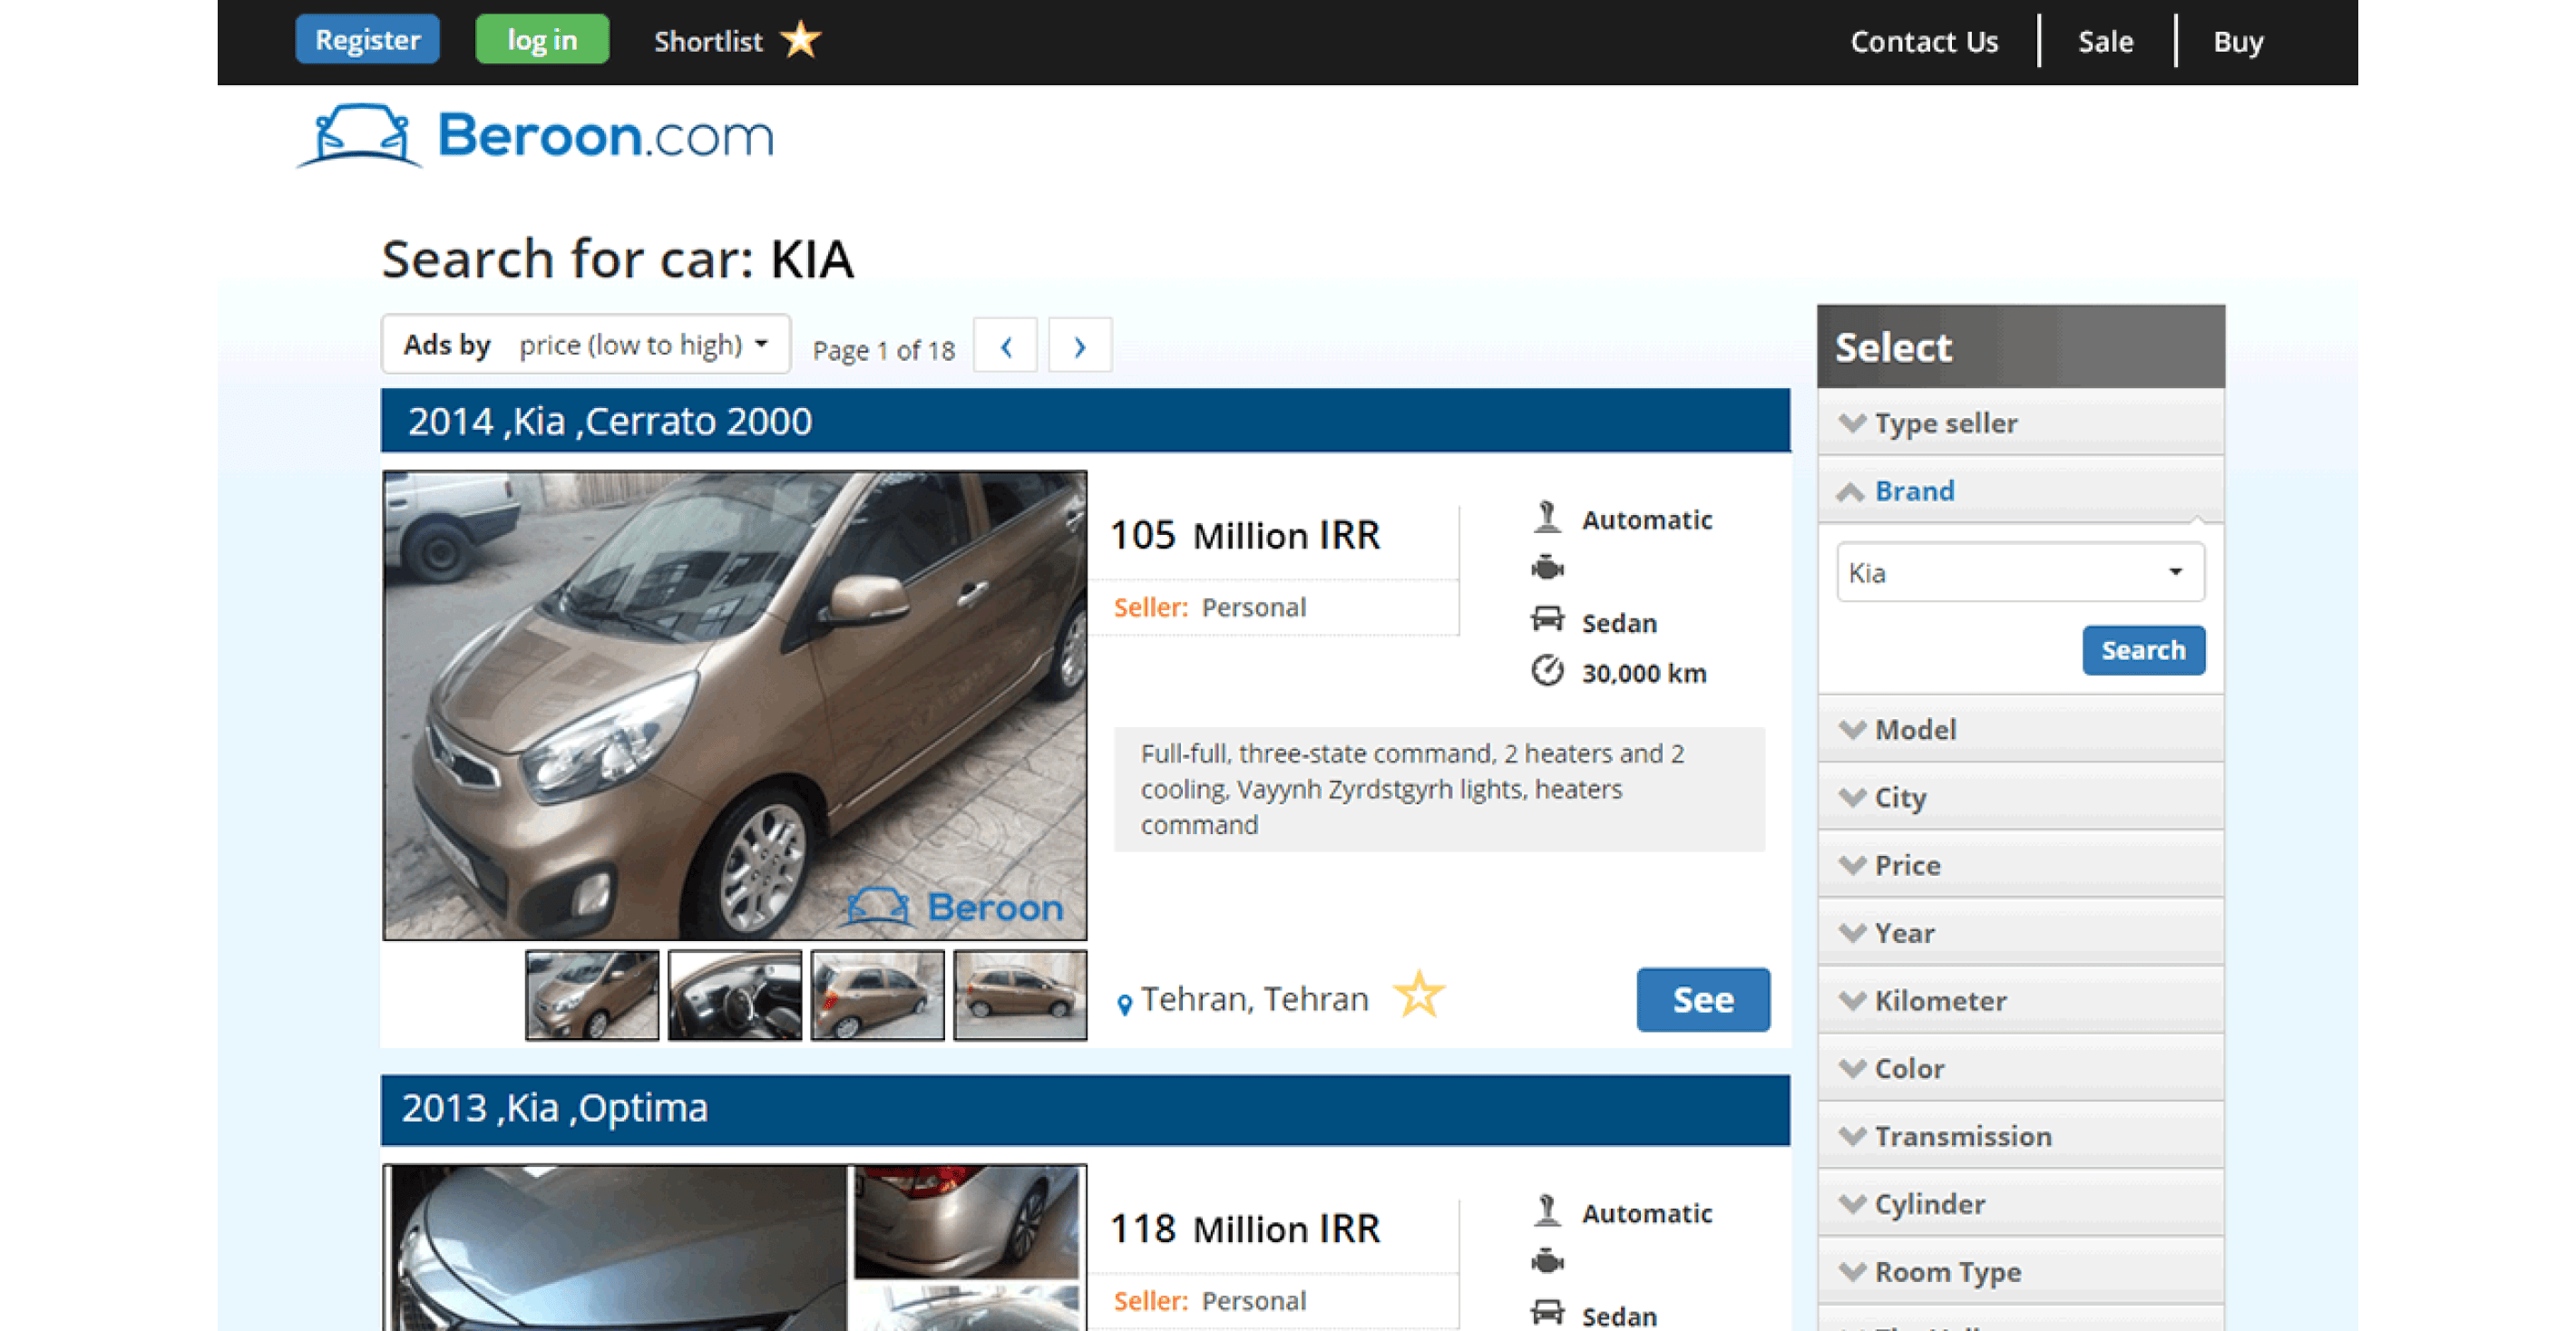The height and width of the screenshot is (1331, 2576).
Task: Click the 118 Million IRR price
Action: (x=1245, y=1229)
